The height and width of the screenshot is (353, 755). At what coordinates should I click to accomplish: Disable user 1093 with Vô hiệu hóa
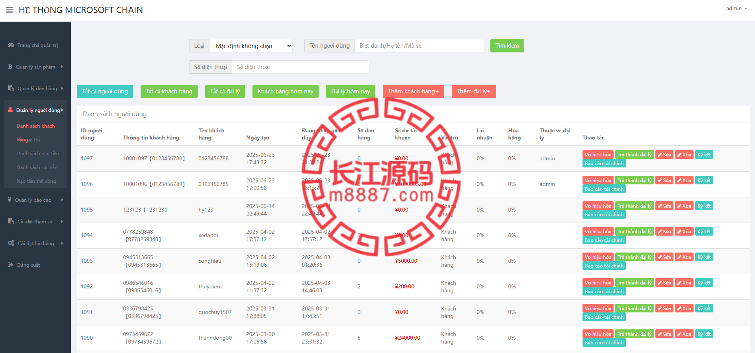[x=598, y=257]
